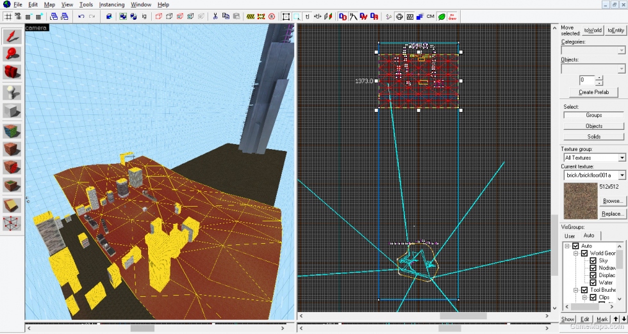The image size is (628, 334).
Task: Click the Paste icon
Action: [x=236, y=17]
